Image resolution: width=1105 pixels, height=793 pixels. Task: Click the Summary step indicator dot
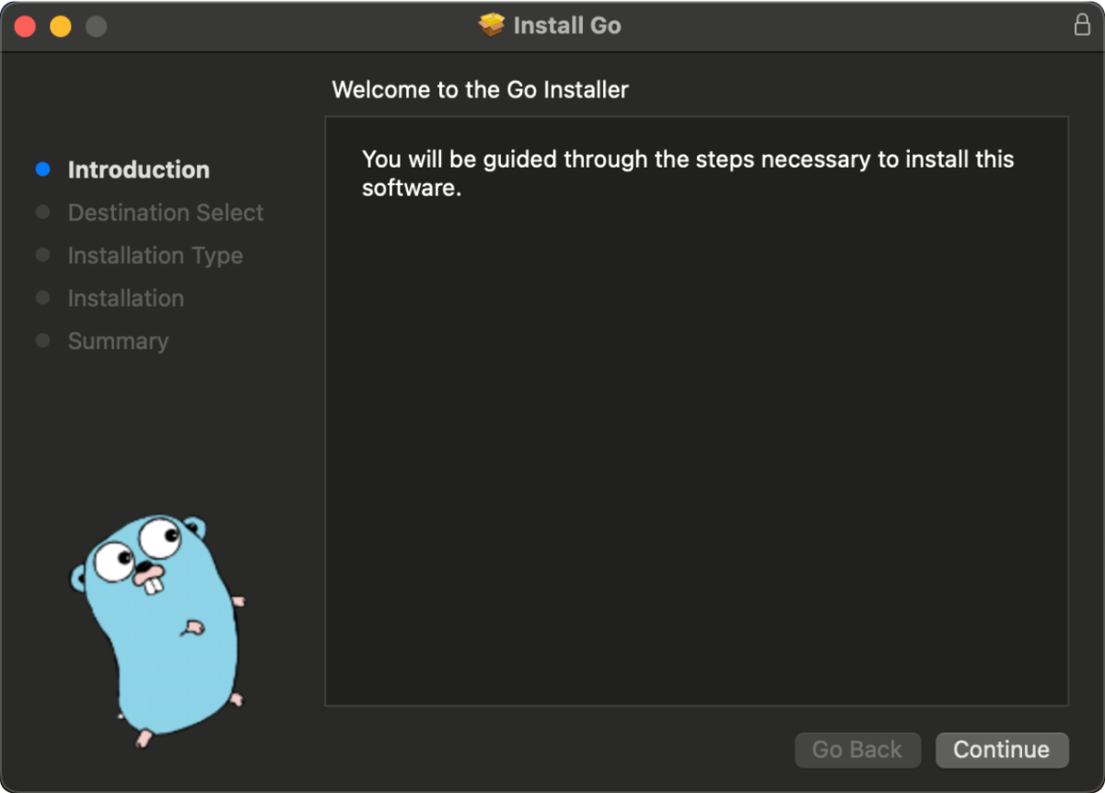point(42,341)
